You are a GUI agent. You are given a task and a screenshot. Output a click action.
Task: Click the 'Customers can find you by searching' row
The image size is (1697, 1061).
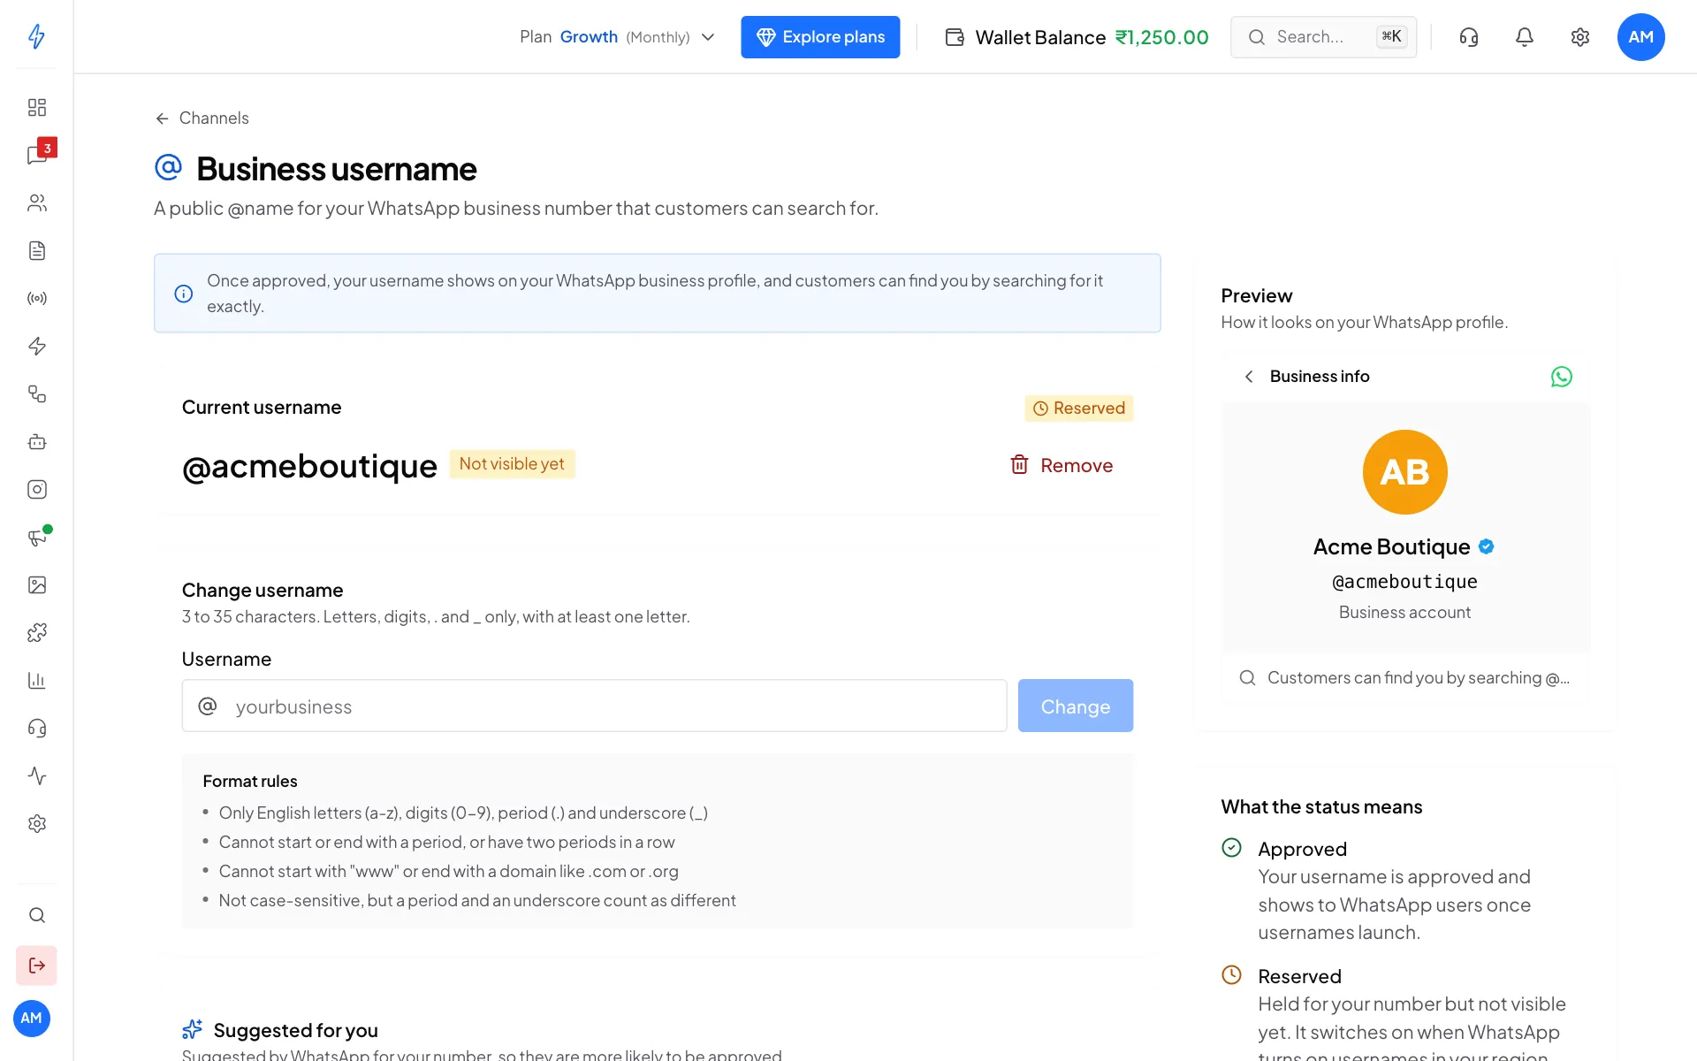click(1404, 678)
